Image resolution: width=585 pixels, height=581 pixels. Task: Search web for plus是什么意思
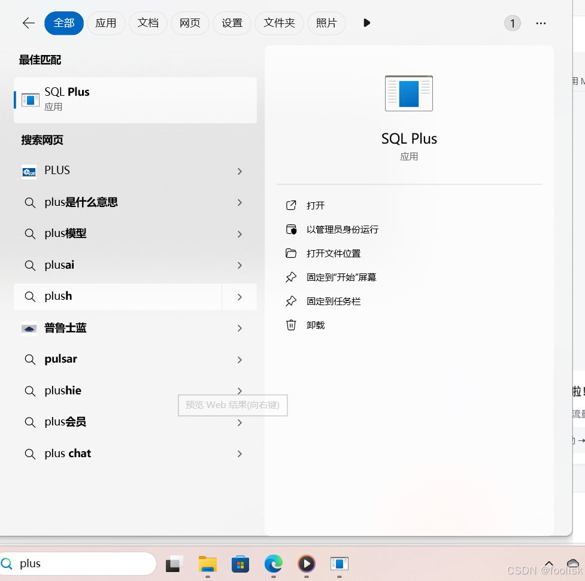tap(135, 202)
